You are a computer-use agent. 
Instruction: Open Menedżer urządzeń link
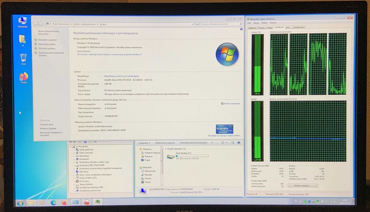click(47, 40)
